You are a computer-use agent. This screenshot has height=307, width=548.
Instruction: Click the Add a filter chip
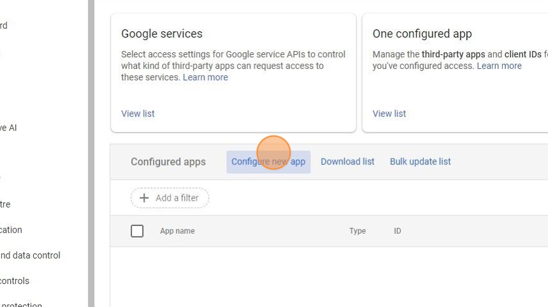click(x=170, y=198)
